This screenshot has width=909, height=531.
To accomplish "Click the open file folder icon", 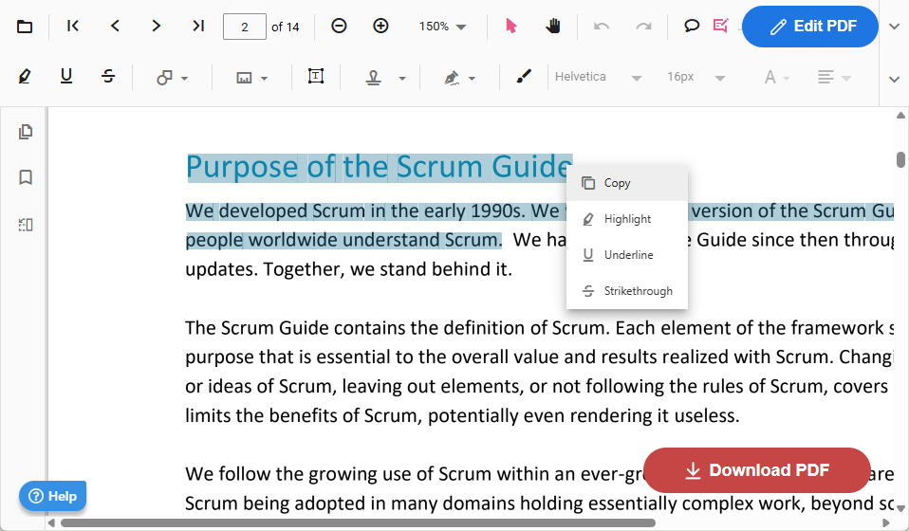I will coord(25,27).
